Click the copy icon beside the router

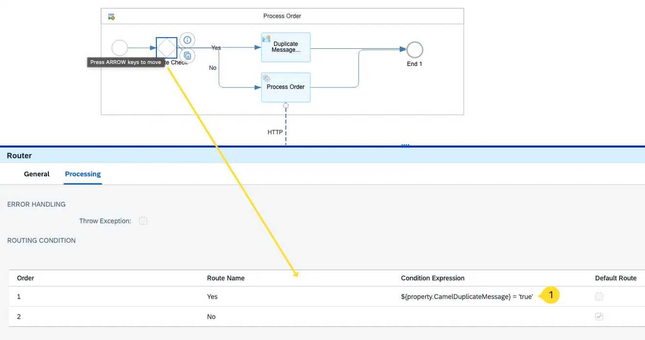click(x=187, y=56)
